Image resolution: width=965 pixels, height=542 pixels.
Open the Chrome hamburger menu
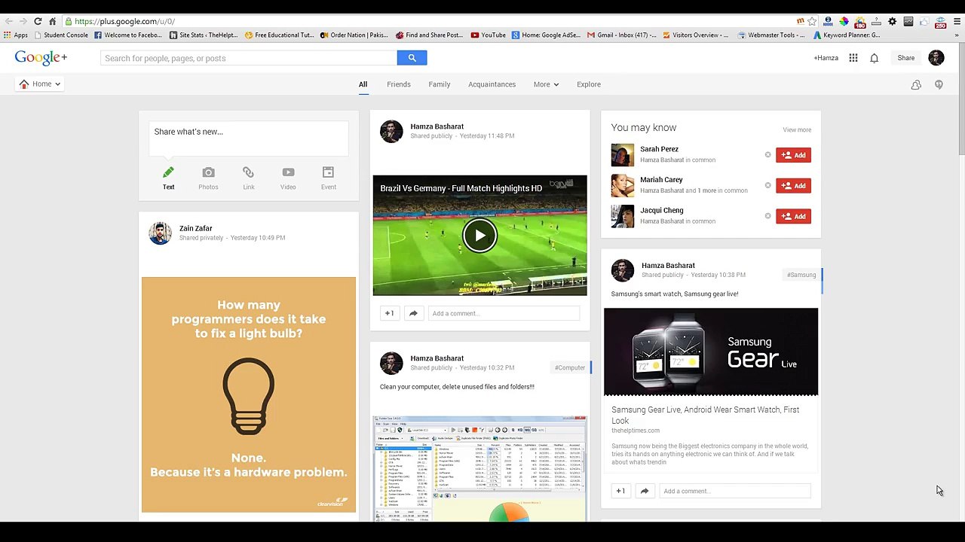[x=955, y=21]
